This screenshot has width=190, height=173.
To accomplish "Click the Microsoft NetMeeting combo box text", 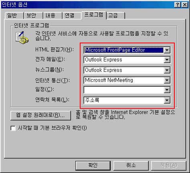I will (109, 80).
